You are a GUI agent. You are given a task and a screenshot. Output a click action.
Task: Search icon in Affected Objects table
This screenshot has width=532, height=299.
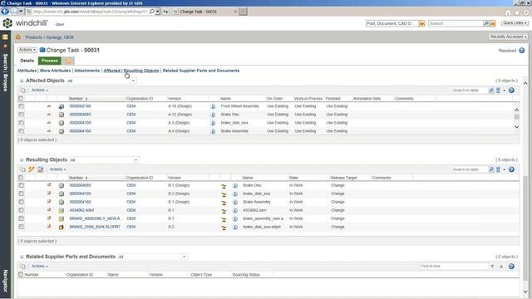click(490, 91)
